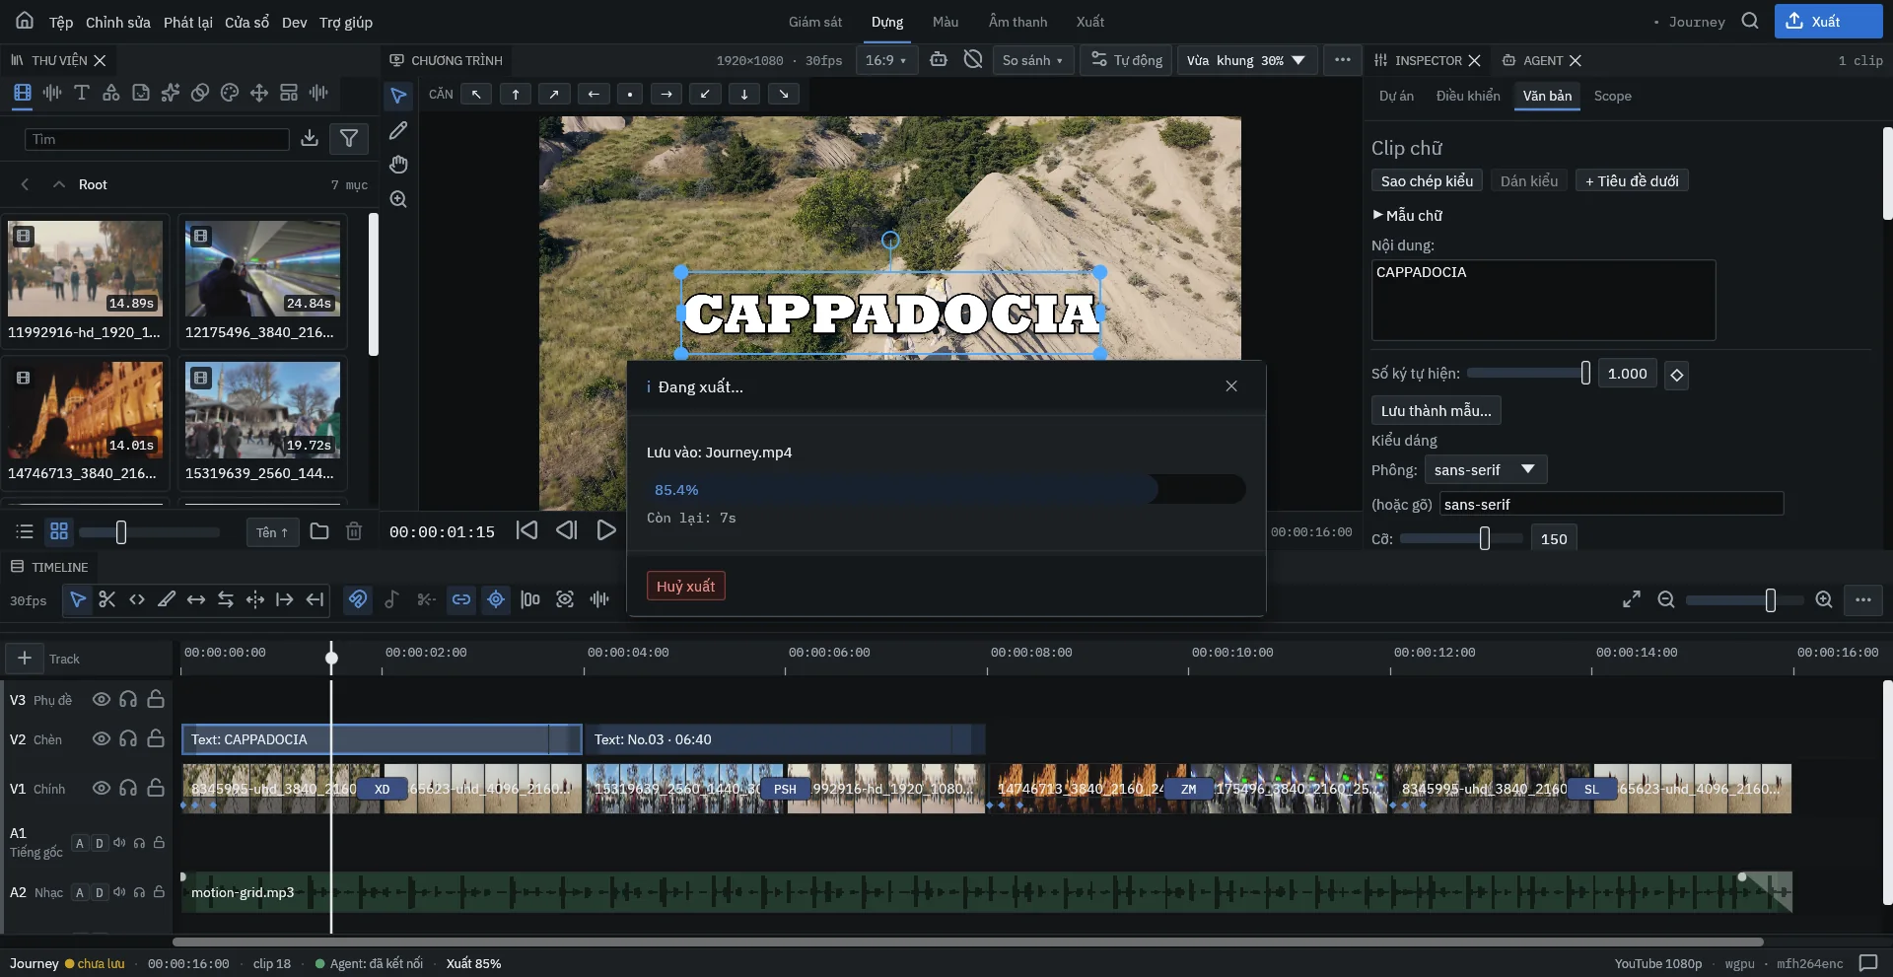Image resolution: width=1893 pixels, height=977 pixels.
Task: Open the Phông font dropdown
Action: coord(1486,470)
